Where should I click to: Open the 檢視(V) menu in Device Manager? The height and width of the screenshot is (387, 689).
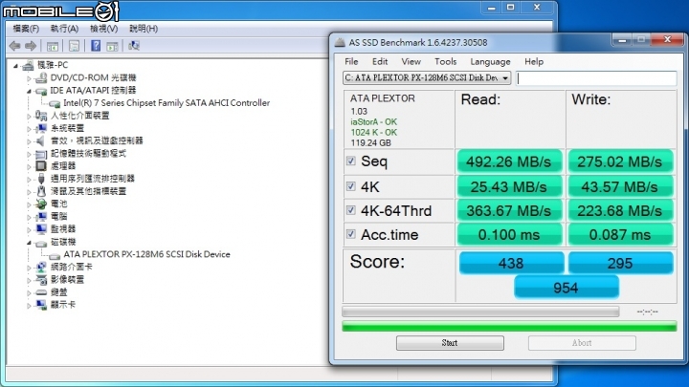click(x=103, y=29)
